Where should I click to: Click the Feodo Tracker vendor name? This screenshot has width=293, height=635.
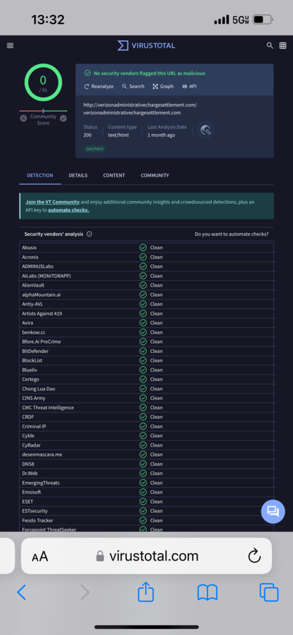click(x=38, y=520)
